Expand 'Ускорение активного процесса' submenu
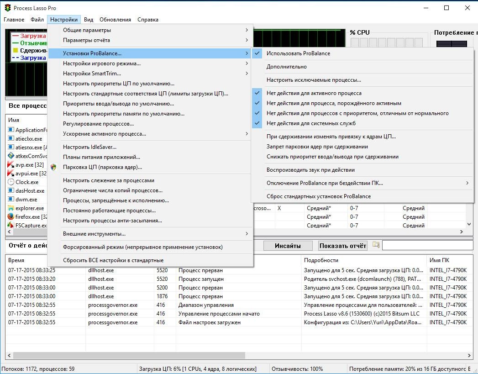Image resolution: width=478 pixels, height=374 pixels. coord(150,134)
